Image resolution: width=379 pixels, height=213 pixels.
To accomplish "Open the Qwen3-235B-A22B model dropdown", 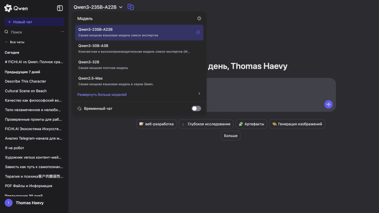I will pyautogui.click(x=98, y=7).
